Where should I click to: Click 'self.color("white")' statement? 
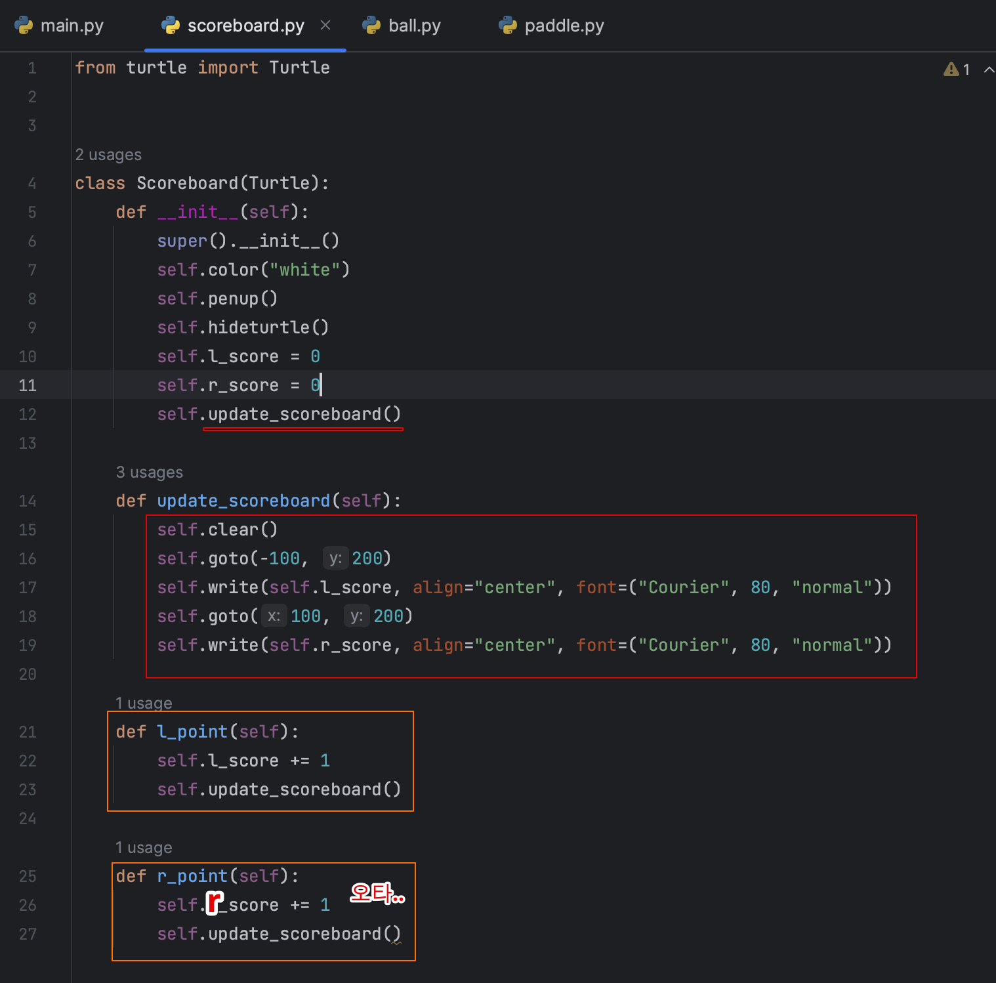253,270
